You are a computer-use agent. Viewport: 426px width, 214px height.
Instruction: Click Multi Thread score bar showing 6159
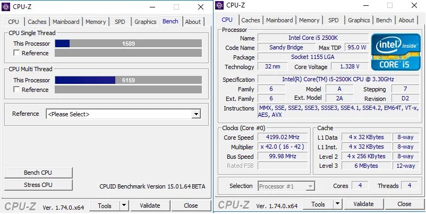coord(128,80)
